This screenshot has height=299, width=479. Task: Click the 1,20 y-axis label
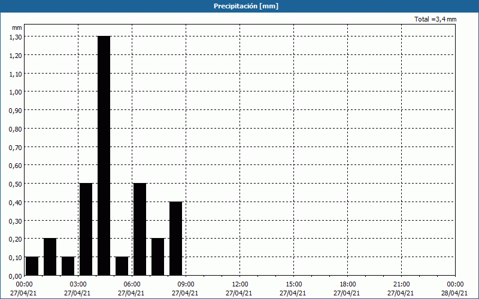pyautogui.click(x=15, y=55)
